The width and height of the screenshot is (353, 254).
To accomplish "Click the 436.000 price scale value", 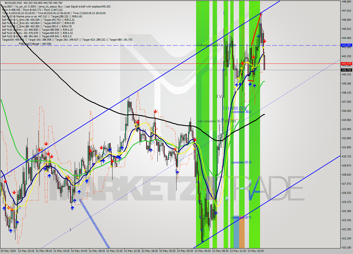I will click(346, 111).
